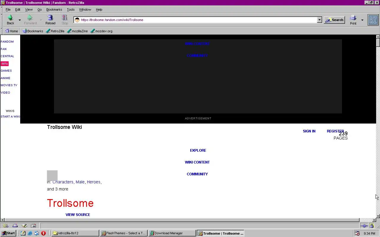This screenshot has width=380, height=237.
Task: Click the SIGN IN link
Action: 309,131
